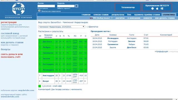Open новости submenu link
Screen dimensions: 178x100
pos(148,18)
